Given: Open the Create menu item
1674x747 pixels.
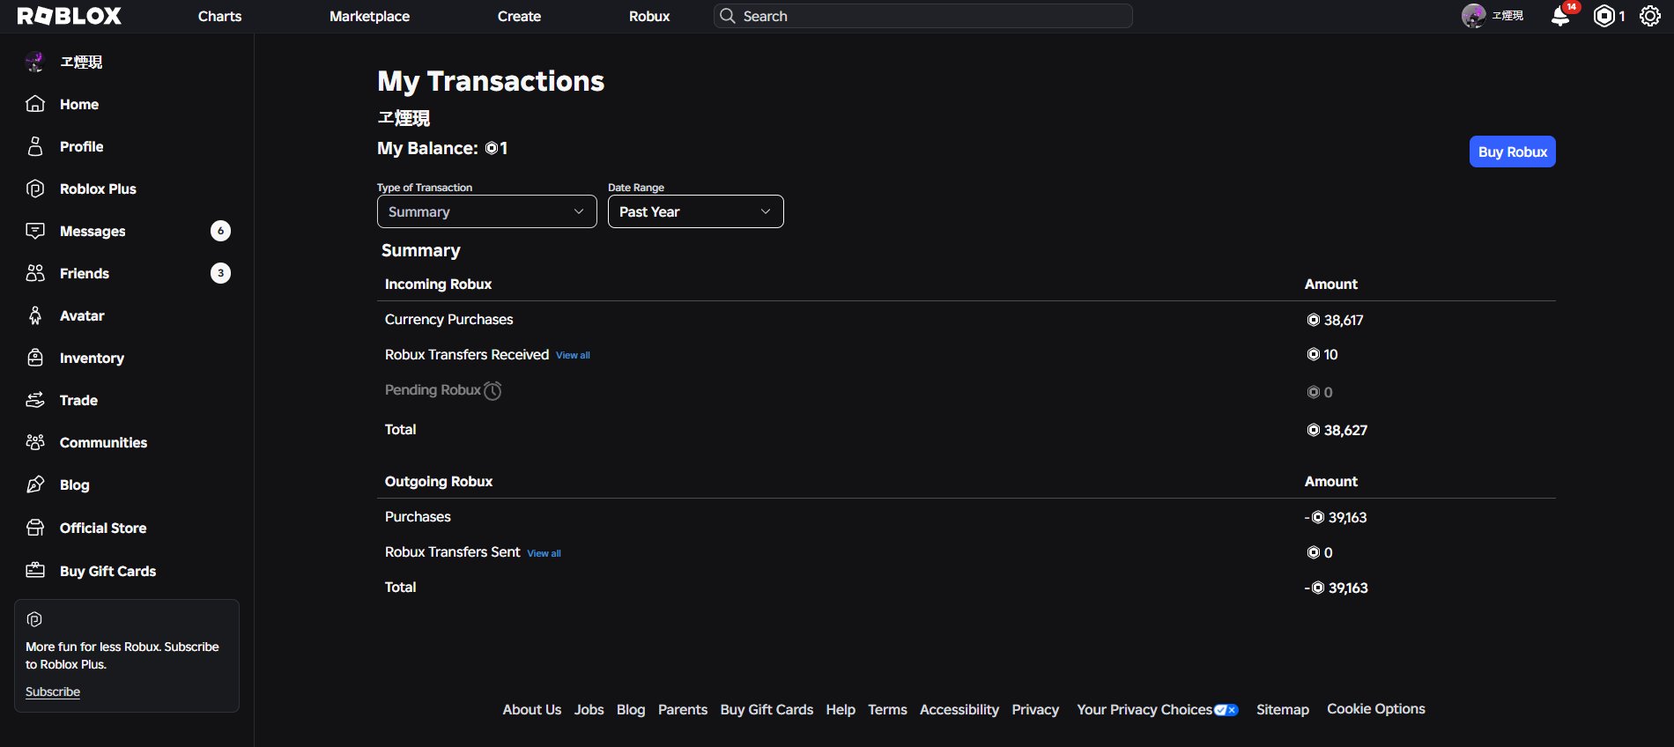Looking at the screenshot, I should coord(519,16).
